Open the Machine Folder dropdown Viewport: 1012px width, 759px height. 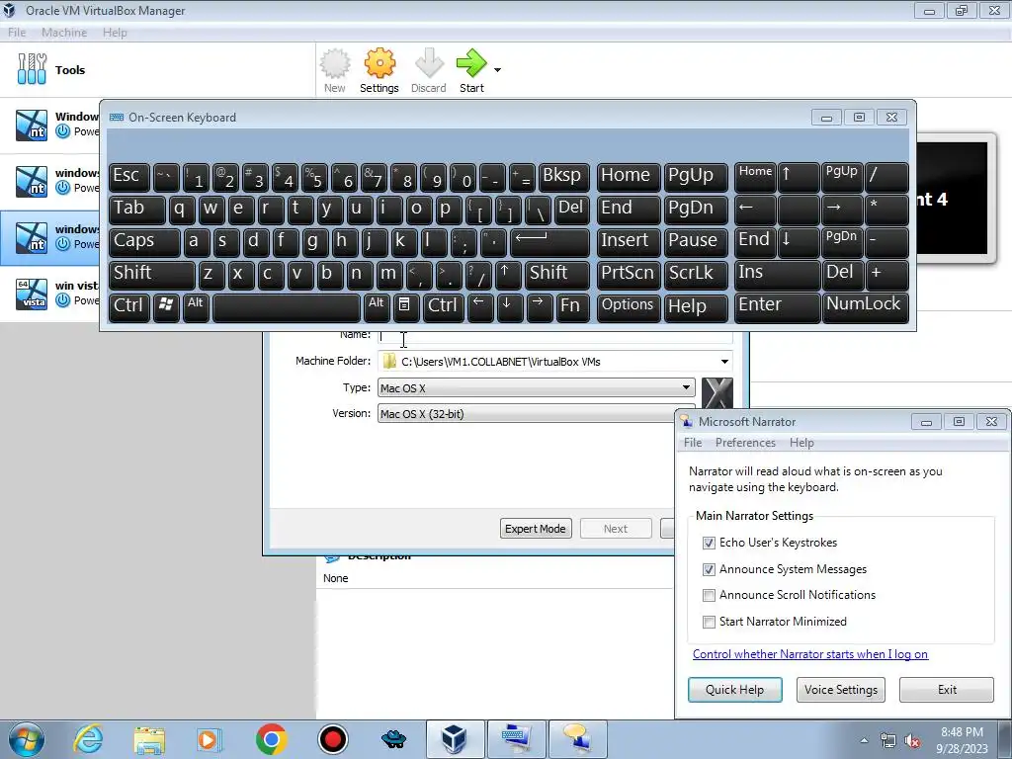point(724,362)
